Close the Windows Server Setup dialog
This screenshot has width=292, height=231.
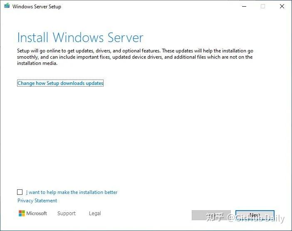point(282,7)
